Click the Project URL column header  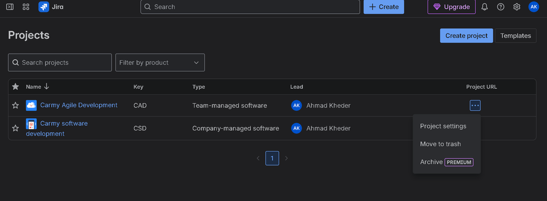[481, 87]
